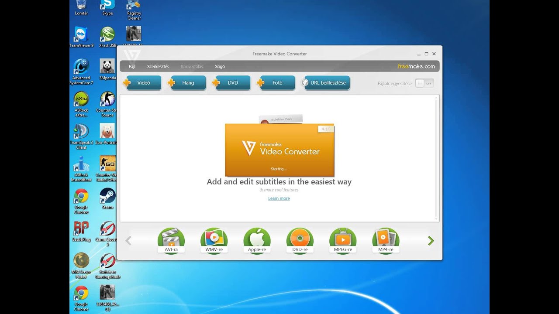Click the Hang add audio button

click(x=188, y=83)
